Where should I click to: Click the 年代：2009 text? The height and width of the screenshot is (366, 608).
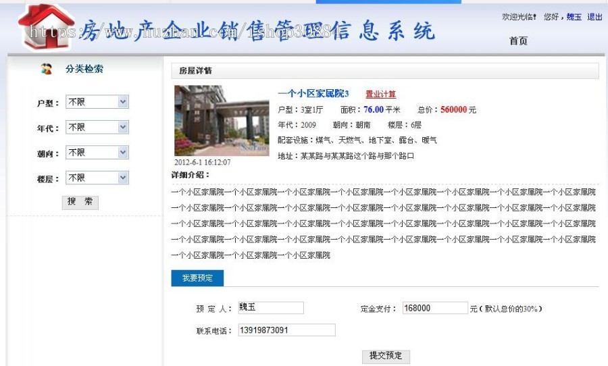pyautogui.click(x=297, y=125)
